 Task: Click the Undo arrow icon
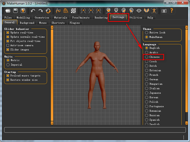[33, 10]
